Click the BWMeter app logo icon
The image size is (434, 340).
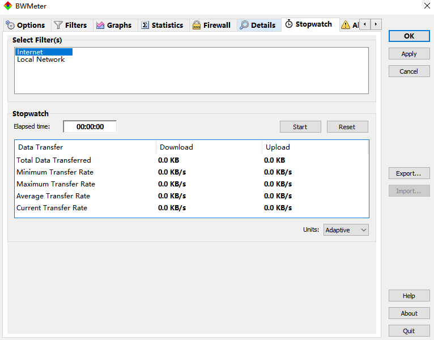8,6
